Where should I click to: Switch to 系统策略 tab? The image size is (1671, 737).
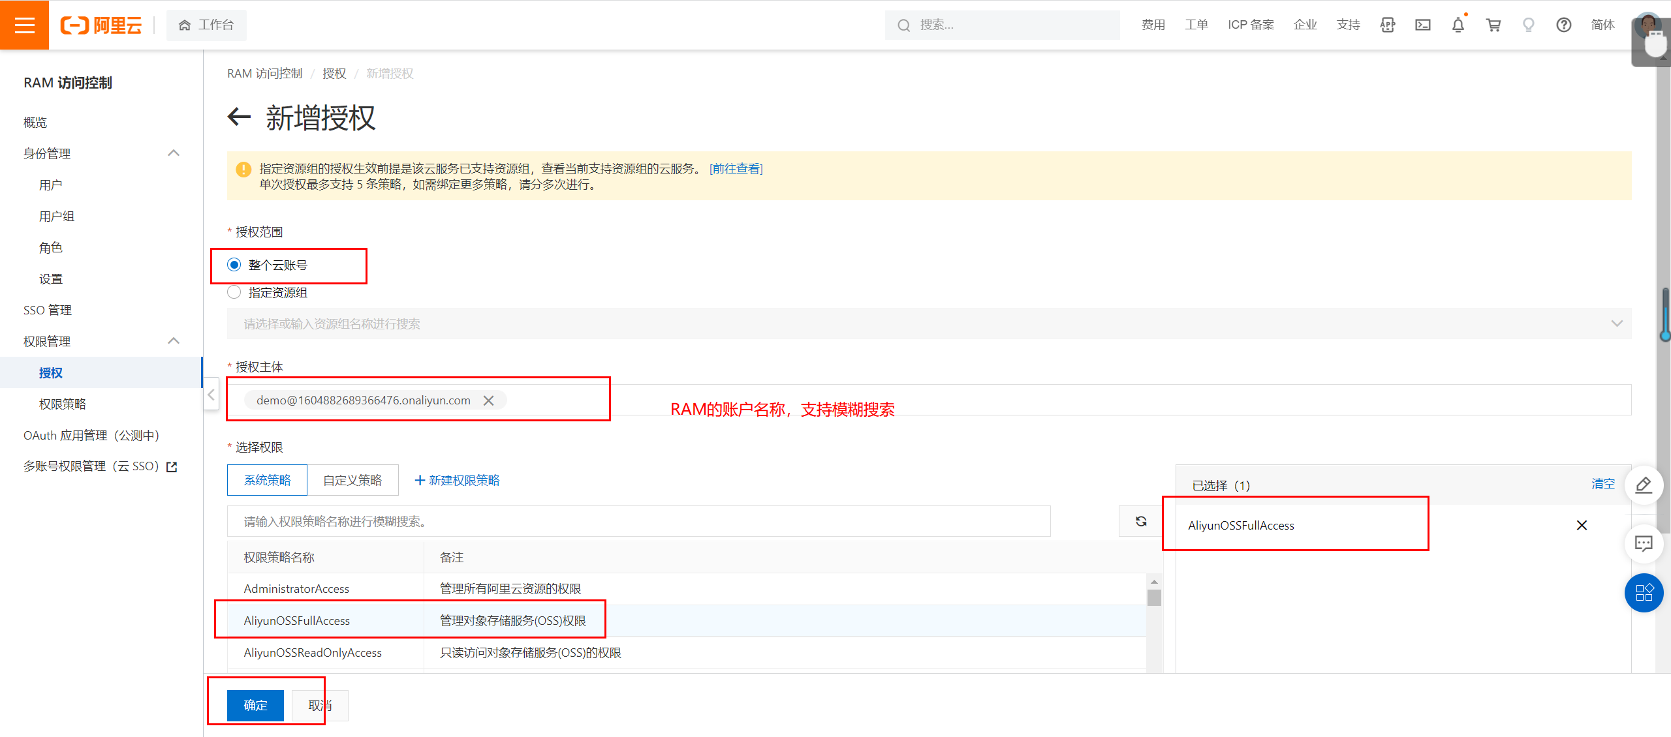tap(267, 480)
